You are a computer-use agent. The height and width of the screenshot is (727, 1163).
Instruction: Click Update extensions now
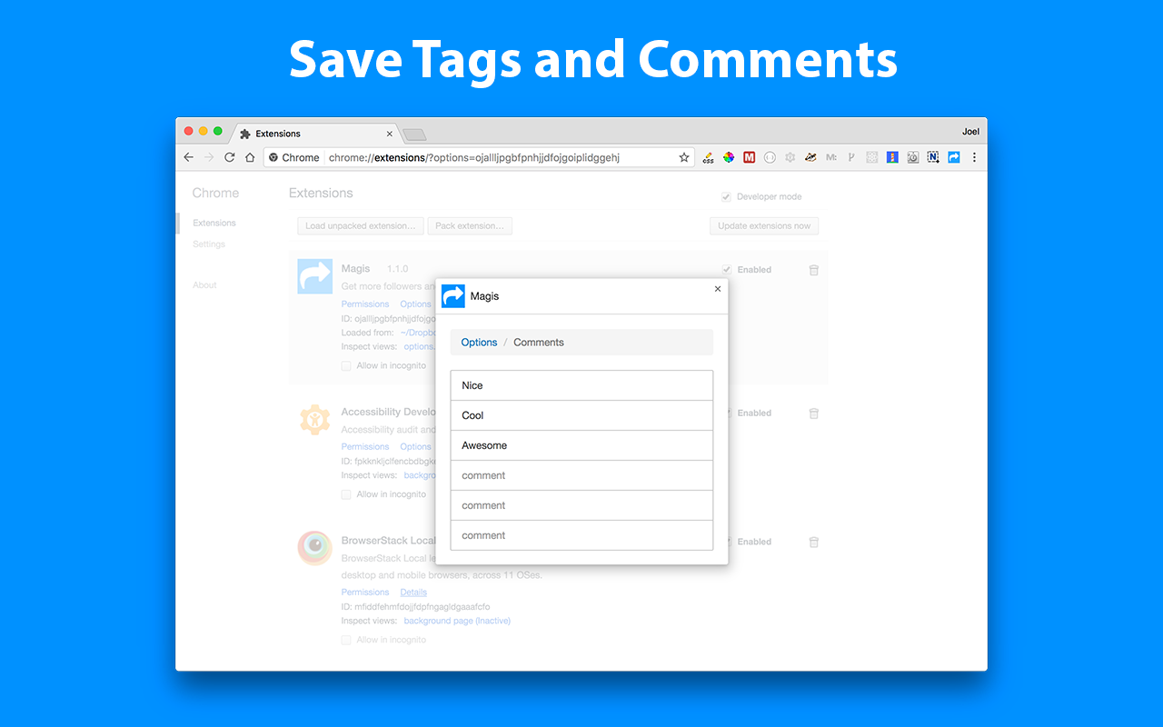click(764, 226)
